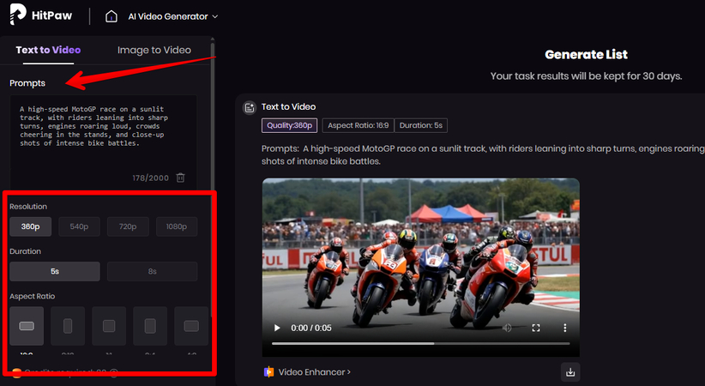Open the AI Video Generator dropdown
705x386 pixels.
coord(173,16)
